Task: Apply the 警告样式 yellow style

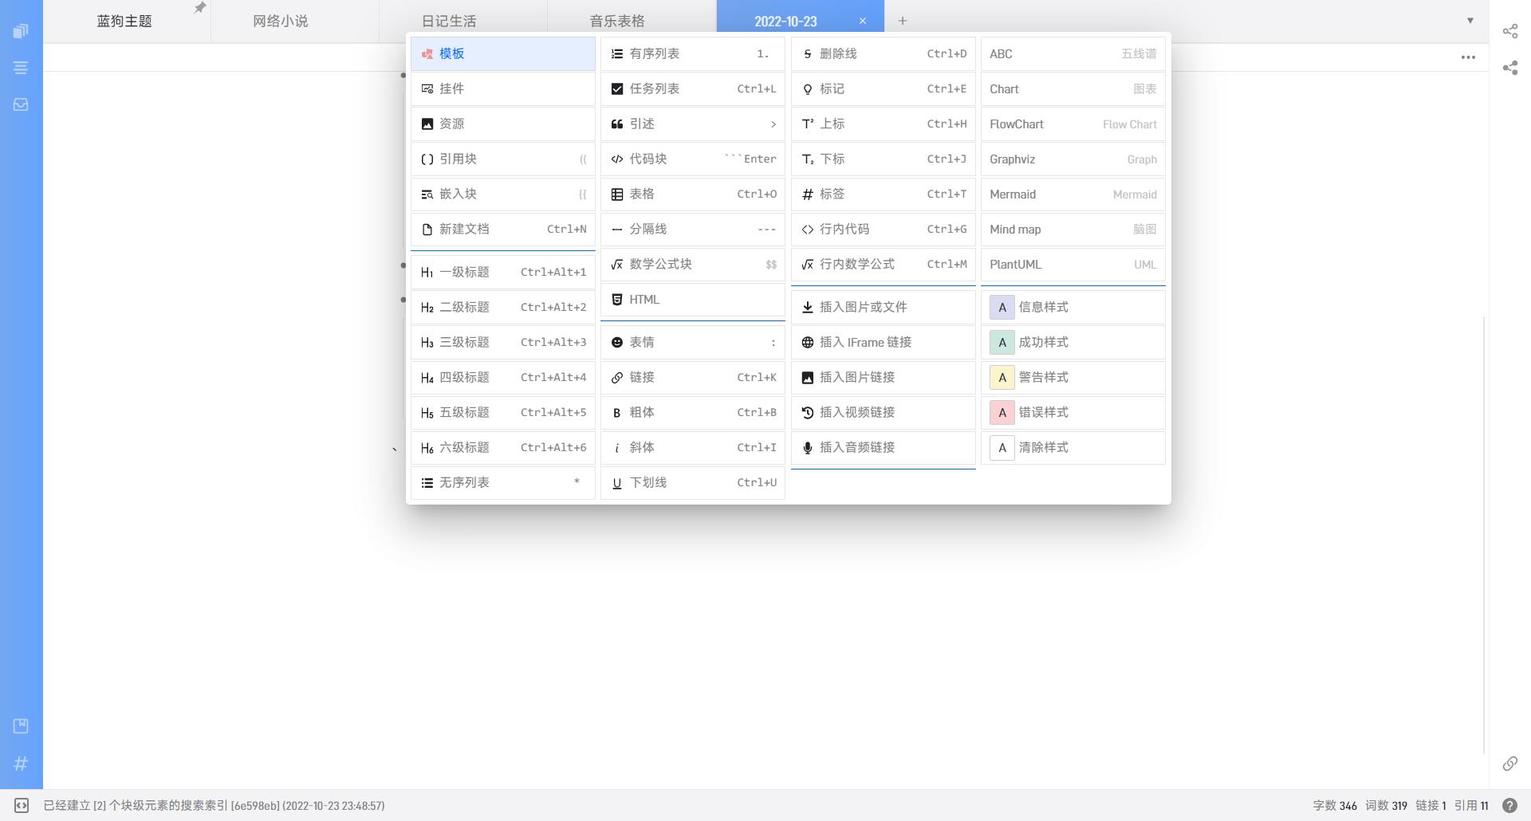Action: point(1073,377)
